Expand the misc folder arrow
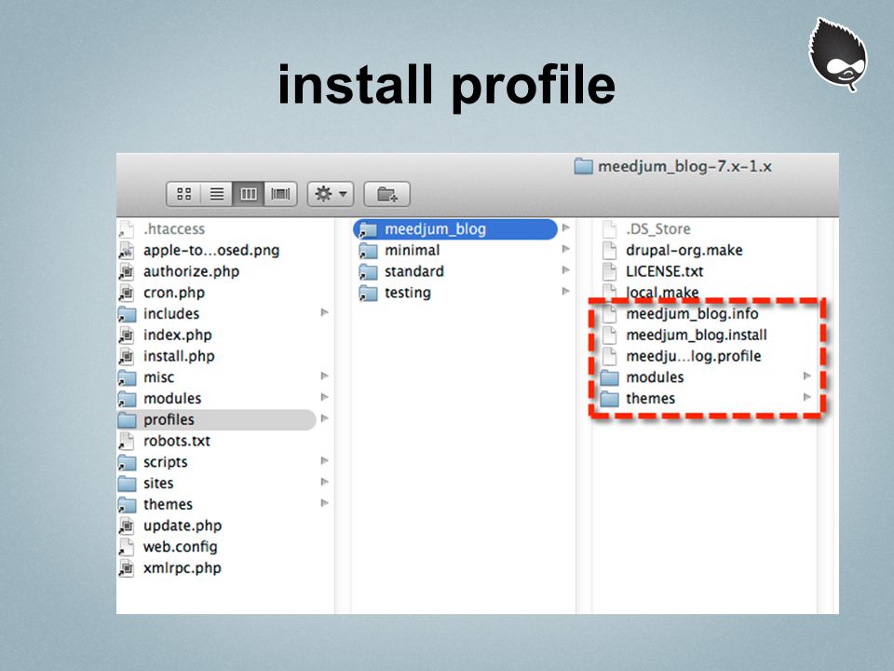The height and width of the screenshot is (671, 894). pos(324,376)
